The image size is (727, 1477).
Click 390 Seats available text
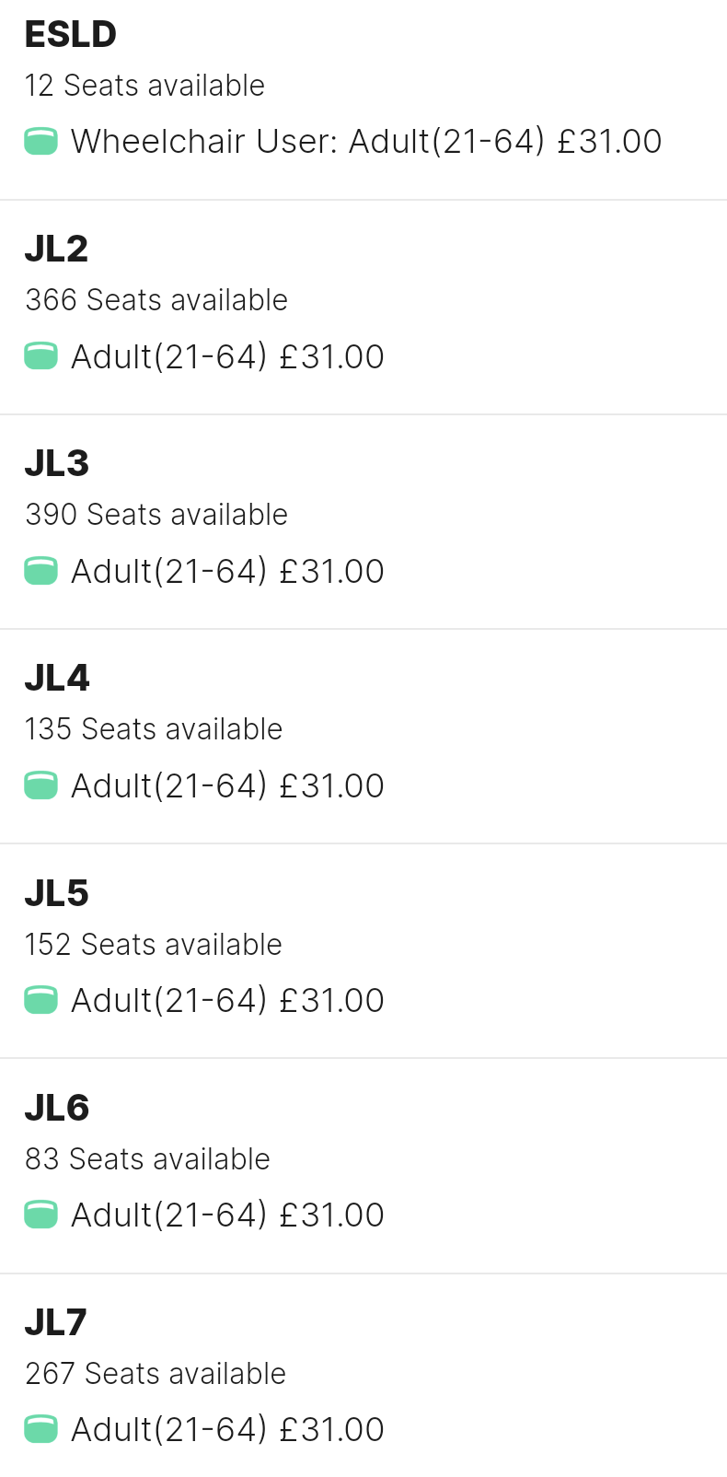[156, 515]
